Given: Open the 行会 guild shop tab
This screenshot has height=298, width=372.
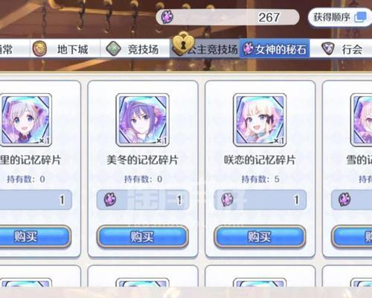Looking at the screenshot, I should (342, 48).
